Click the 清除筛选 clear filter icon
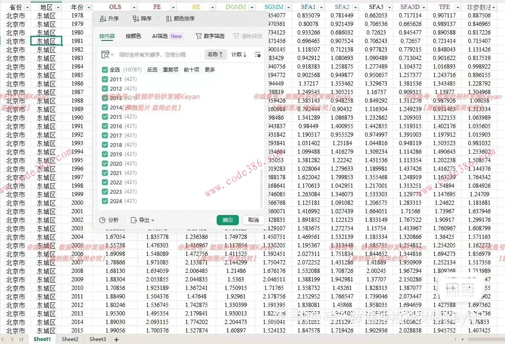505x344 pixels. coord(235,37)
